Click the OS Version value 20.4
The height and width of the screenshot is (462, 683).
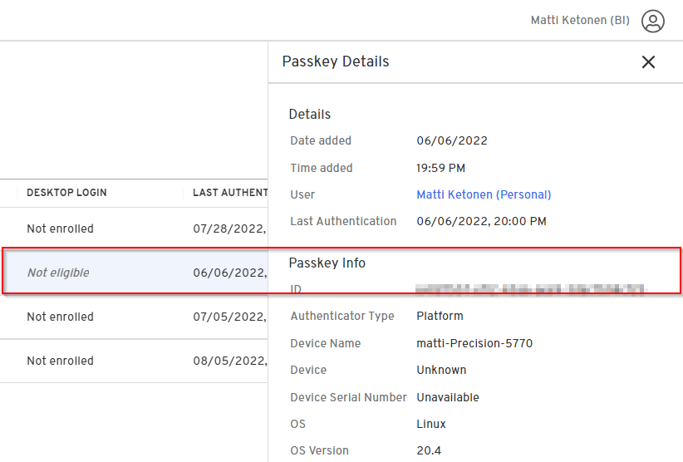coord(429,450)
